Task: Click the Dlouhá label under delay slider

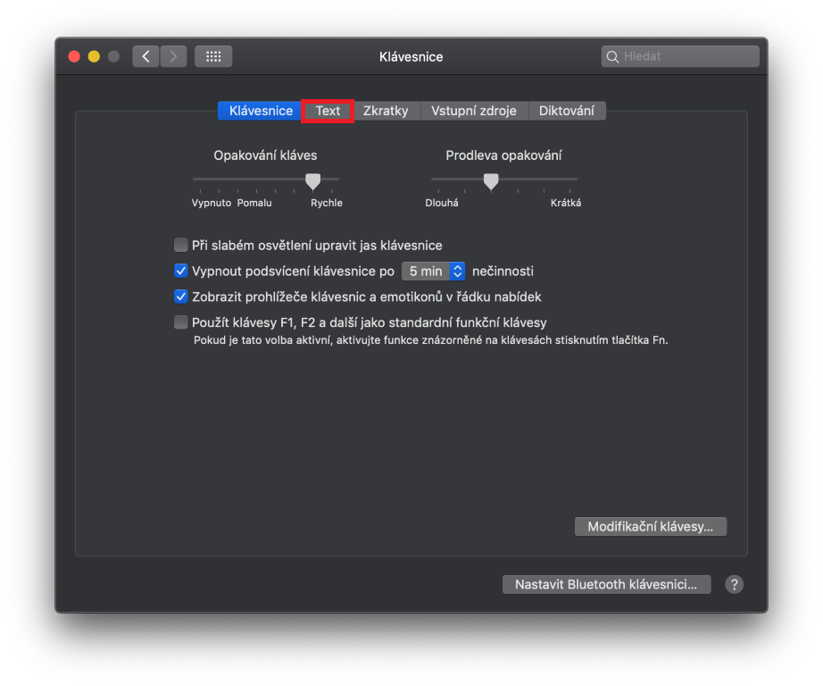Action: click(x=442, y=203)
